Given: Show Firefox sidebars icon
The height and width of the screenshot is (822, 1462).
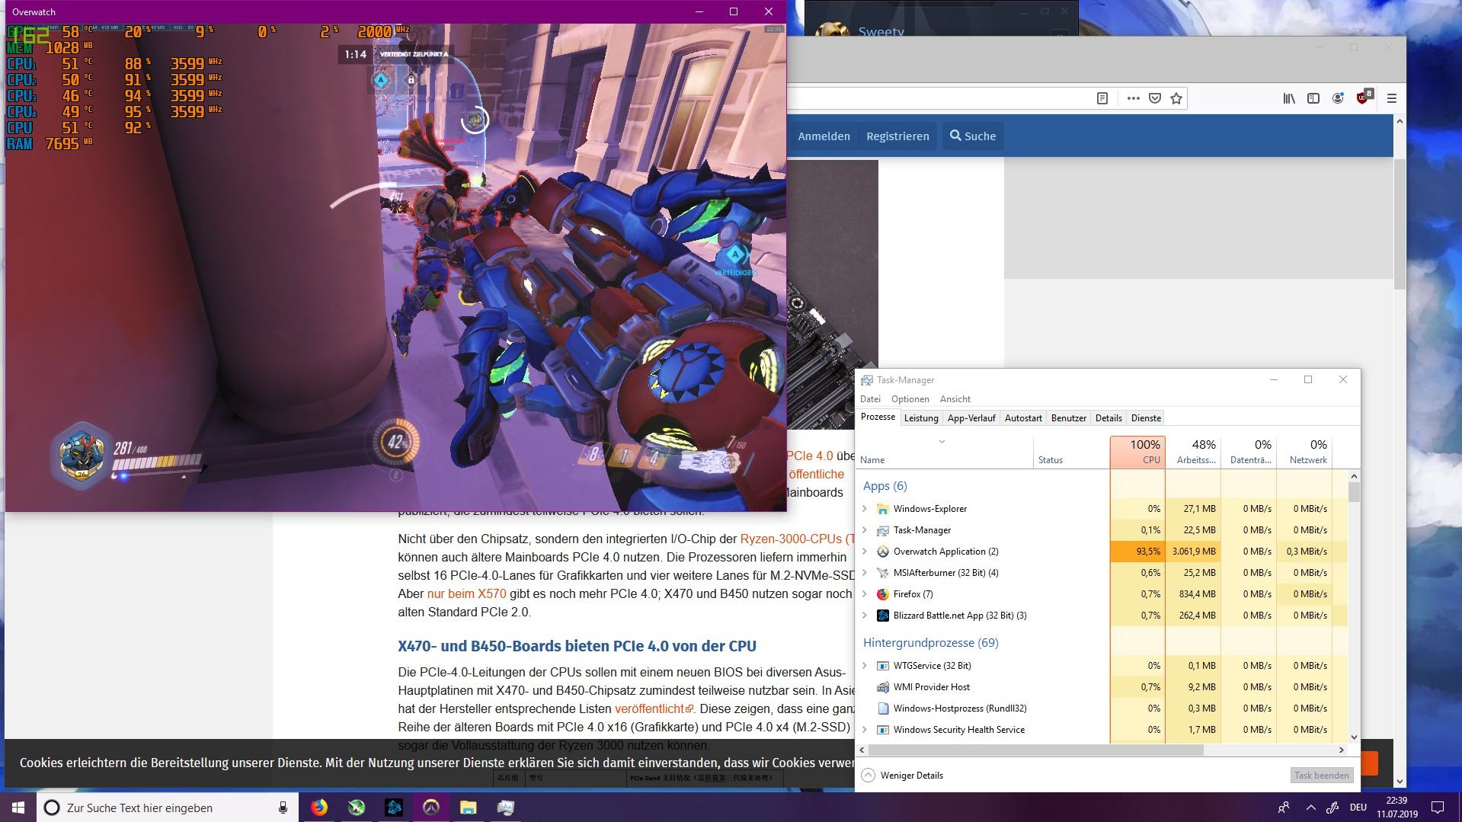Looking at the screenshot, I should 1313,98.
